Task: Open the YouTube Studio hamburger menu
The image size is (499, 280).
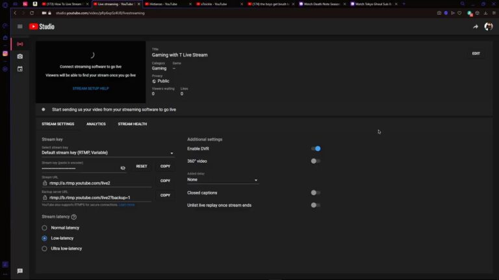Action: coord(20,27)
